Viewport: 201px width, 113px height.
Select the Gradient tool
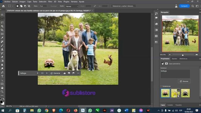(2, 61)
